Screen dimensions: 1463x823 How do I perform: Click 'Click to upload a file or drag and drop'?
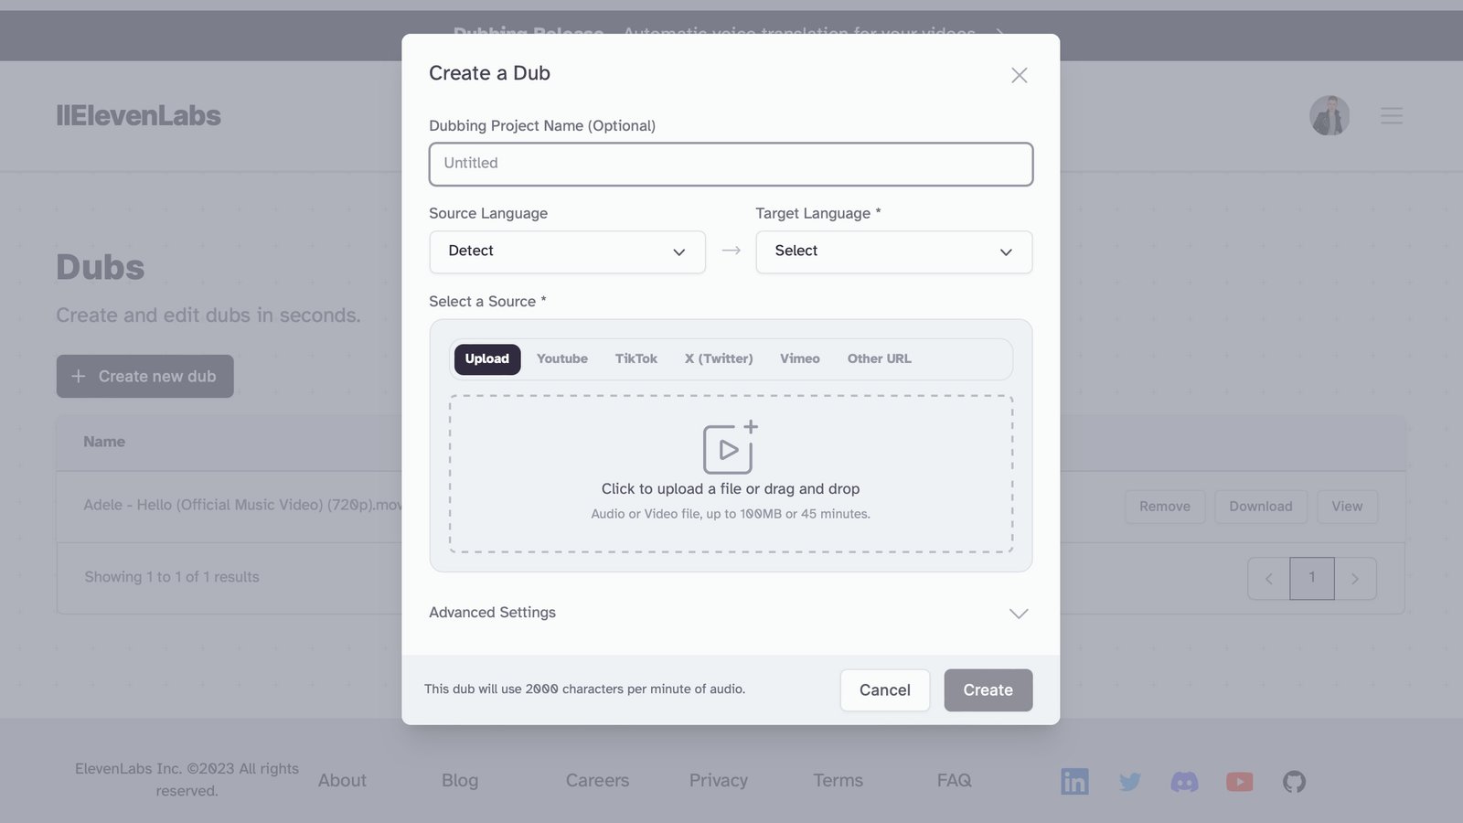point(731,489)
